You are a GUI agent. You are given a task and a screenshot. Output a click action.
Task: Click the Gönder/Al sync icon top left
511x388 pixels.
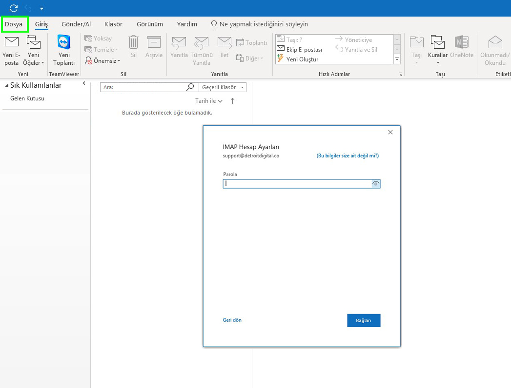pos(13,8)
